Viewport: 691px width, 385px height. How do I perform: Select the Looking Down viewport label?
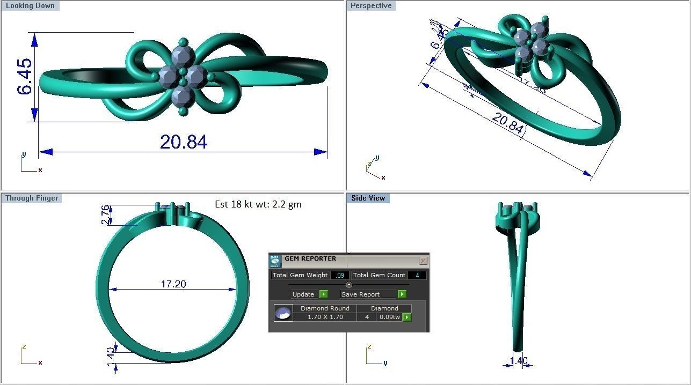[x=30, y=5]
